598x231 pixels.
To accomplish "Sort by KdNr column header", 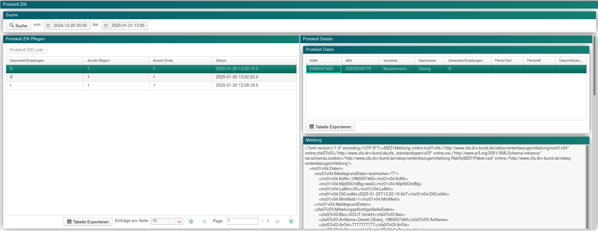I will click(324, 60).
